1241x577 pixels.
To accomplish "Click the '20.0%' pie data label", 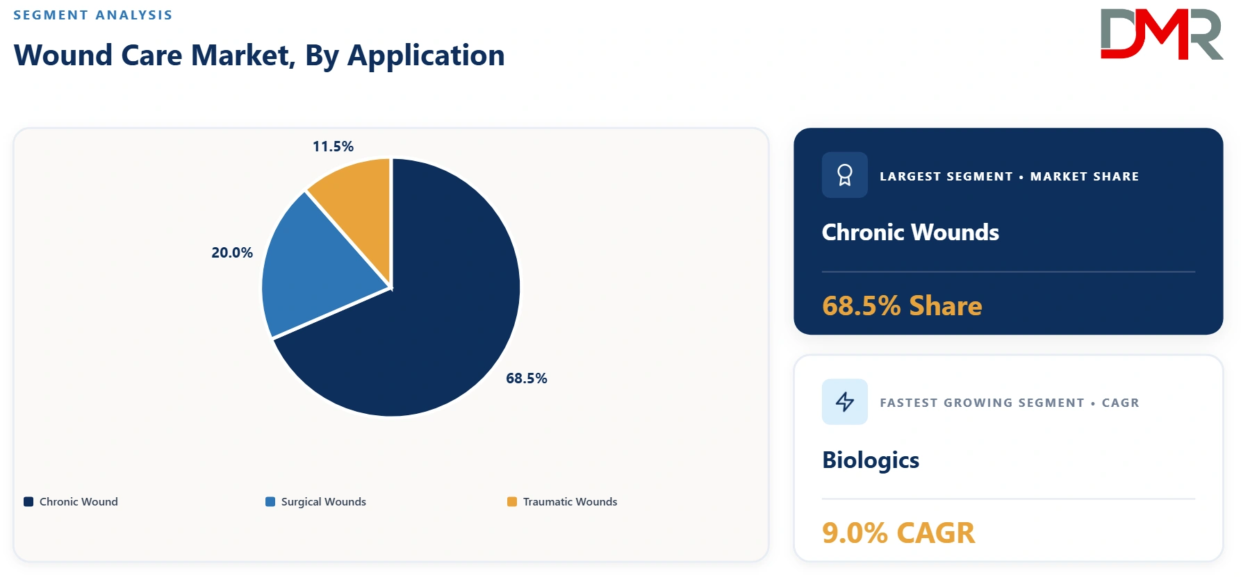I will 232,253.
